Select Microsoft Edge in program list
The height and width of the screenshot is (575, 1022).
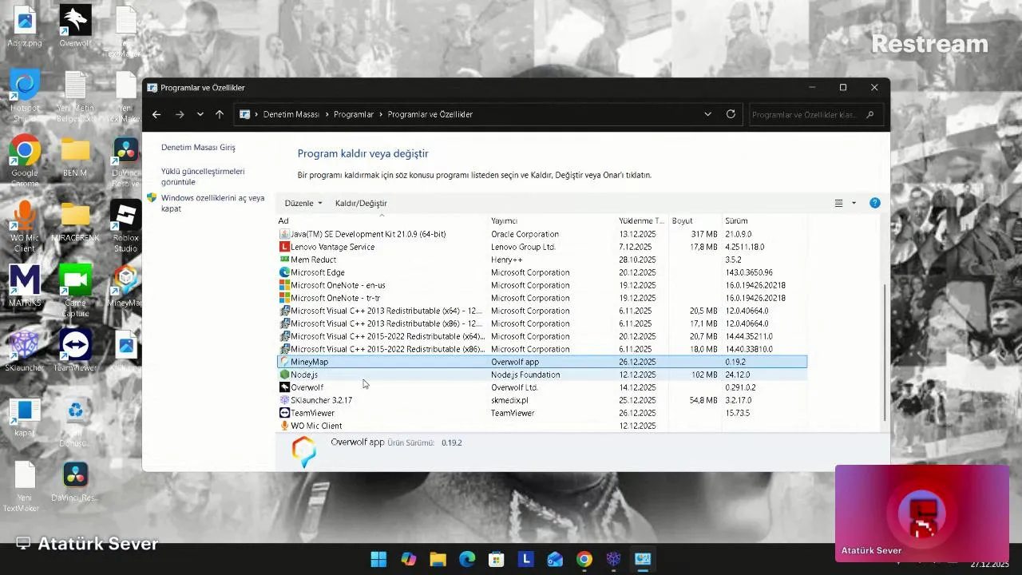point(542,272)
